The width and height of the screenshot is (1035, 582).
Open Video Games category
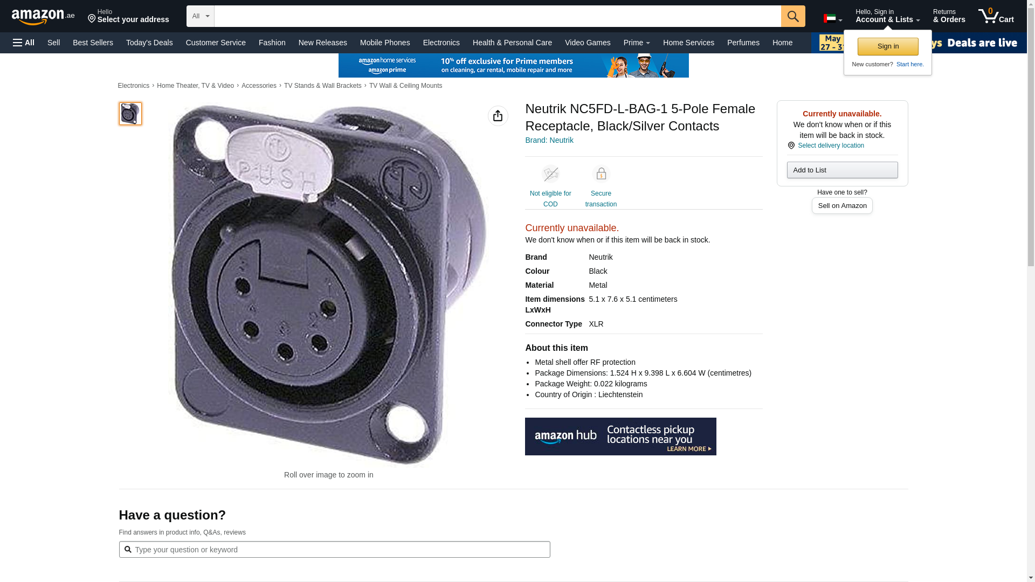click(588, 43)
